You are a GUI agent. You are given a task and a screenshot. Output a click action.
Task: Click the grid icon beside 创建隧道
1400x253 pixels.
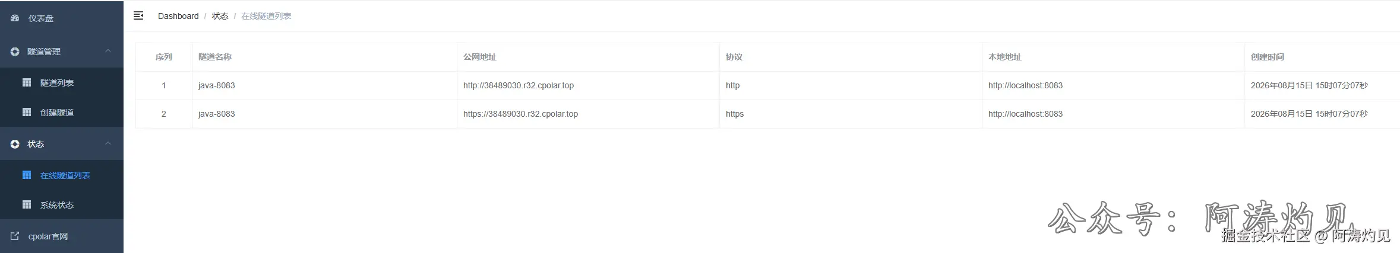point(27,112)
